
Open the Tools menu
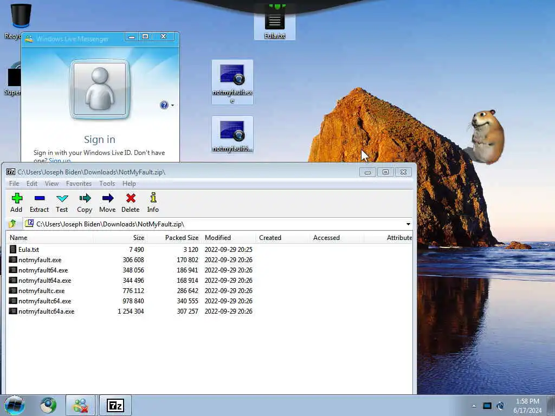tap(107, 184)
